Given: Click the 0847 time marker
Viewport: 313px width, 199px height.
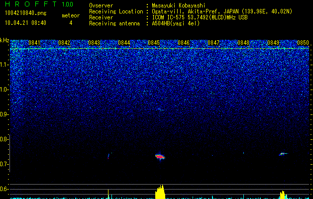Looking at the screenshot, I should tap(213, 43).
